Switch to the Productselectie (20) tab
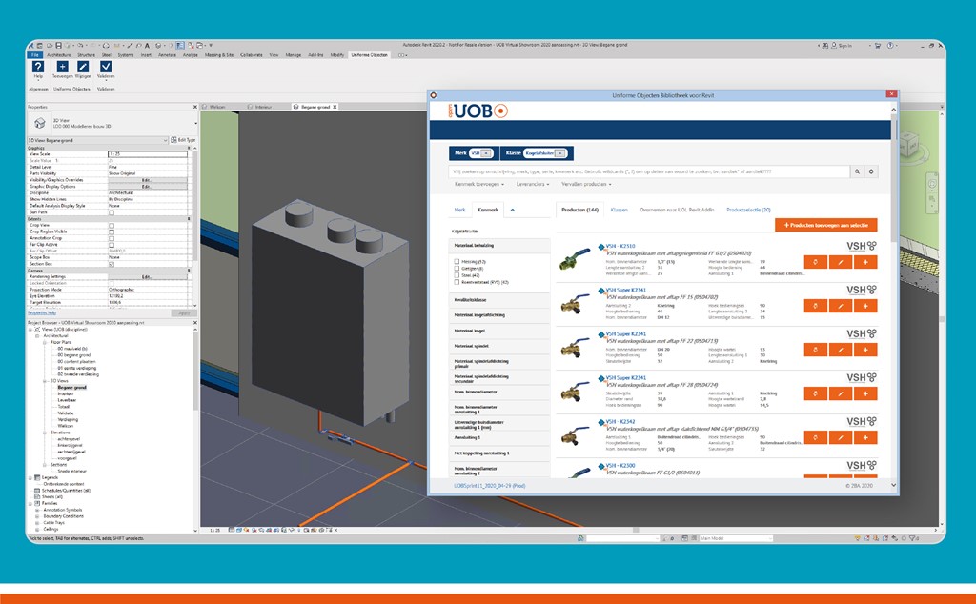This screenshot has height=604, width=976. (x=748, y=211)
